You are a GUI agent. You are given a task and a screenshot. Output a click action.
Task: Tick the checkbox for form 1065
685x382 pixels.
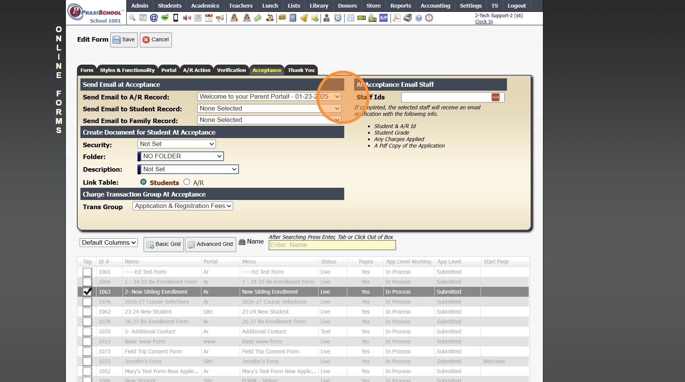pos(87,272)
